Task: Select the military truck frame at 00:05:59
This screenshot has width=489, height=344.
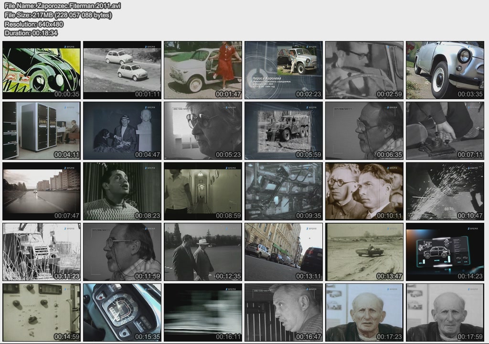Action: [x=284, y=131]
